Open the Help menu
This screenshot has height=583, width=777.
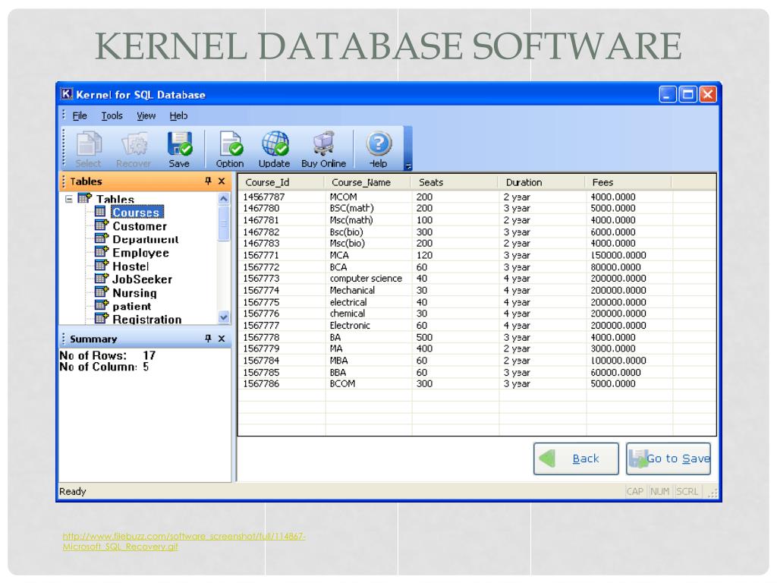click(x=178, y=116)
